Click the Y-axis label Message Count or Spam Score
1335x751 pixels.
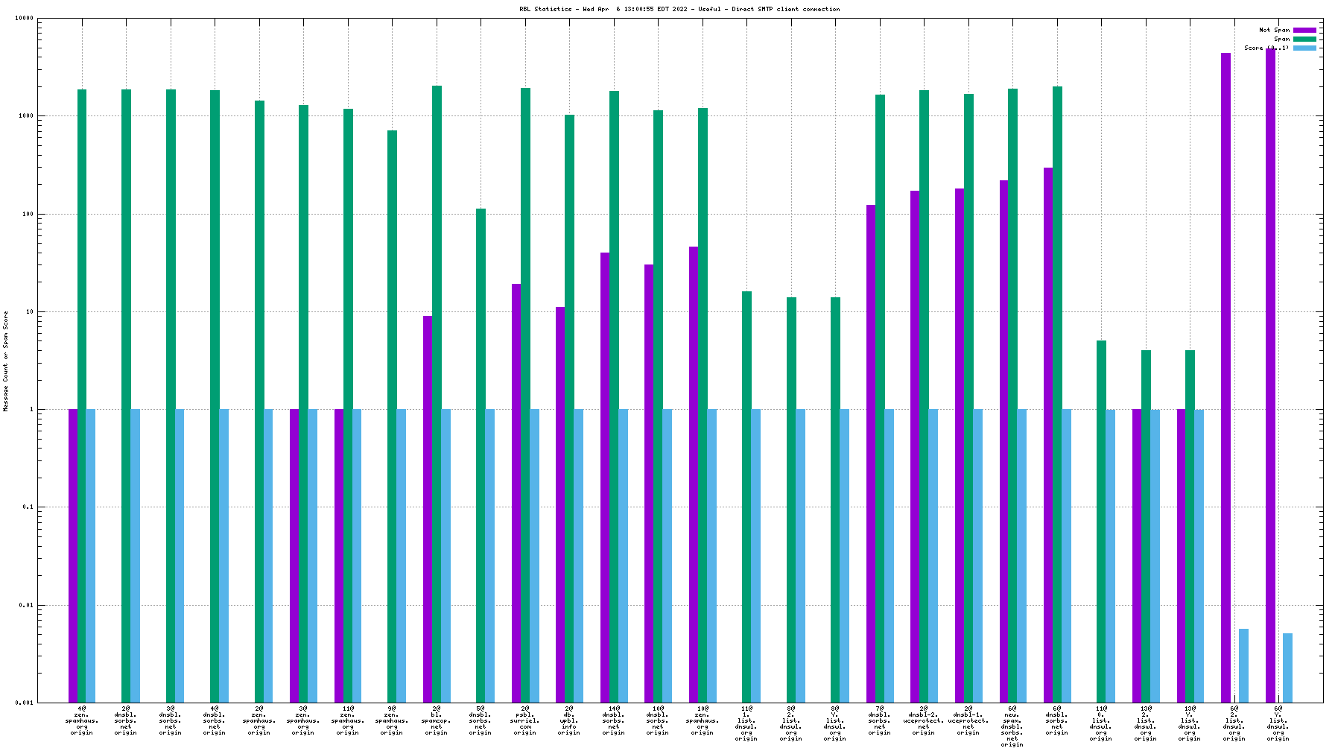6,361
